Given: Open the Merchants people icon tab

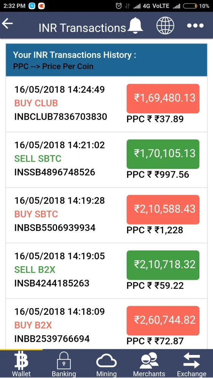Looking at the screenshot, I should click(x=149, y=364).
